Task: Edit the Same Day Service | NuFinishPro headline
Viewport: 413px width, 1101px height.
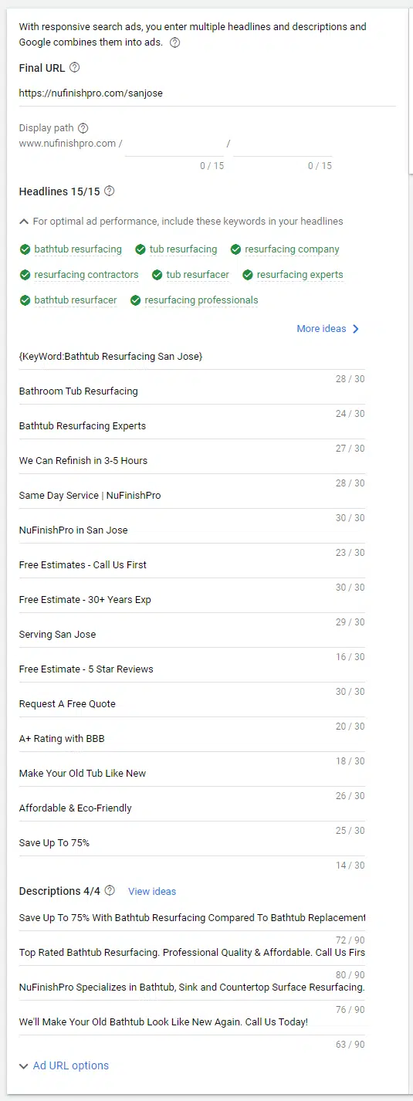Action: (192, 496)
